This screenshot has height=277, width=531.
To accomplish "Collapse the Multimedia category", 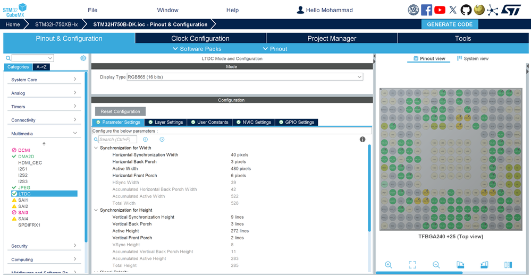I will point(44,134).
